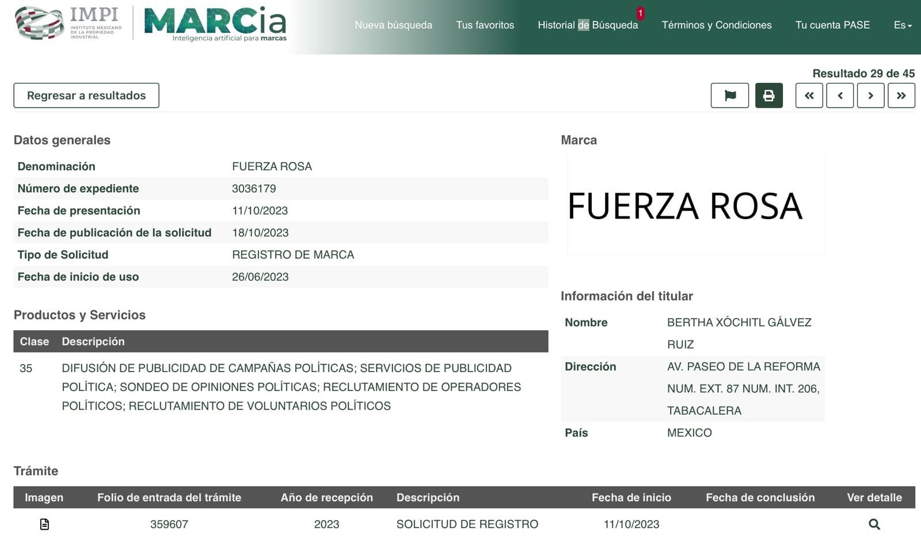Open Historial de Búsqueda
Screen dimensions: 921x551
click(x=587, y=25)
